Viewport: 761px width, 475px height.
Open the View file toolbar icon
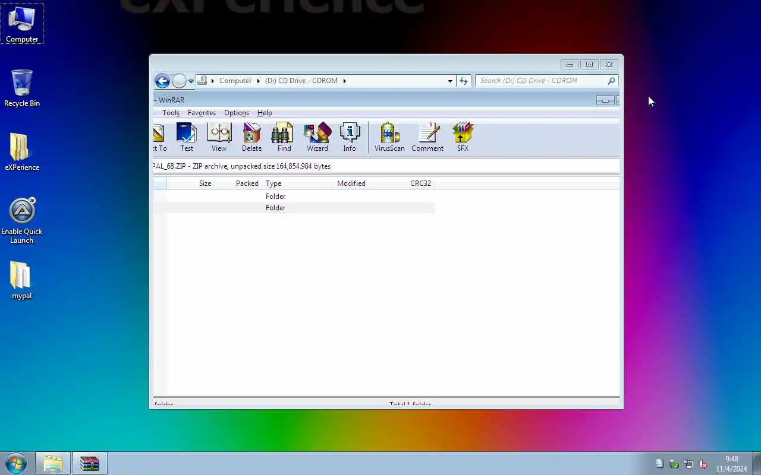coord(219,138)
